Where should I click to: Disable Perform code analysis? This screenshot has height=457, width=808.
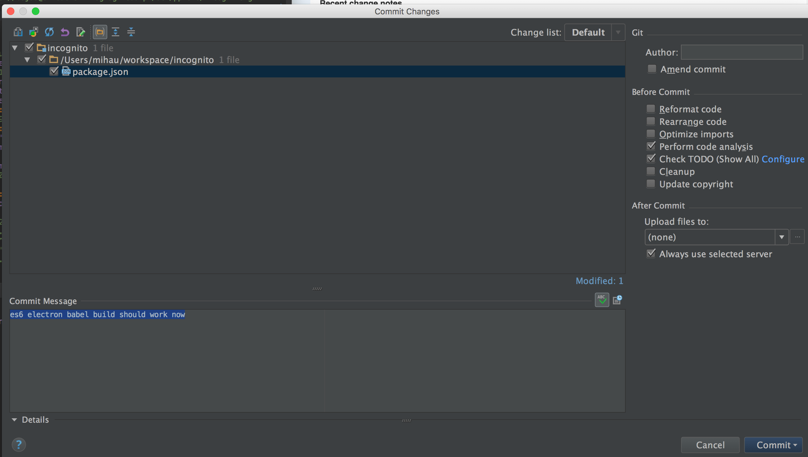tap(651, 146)
